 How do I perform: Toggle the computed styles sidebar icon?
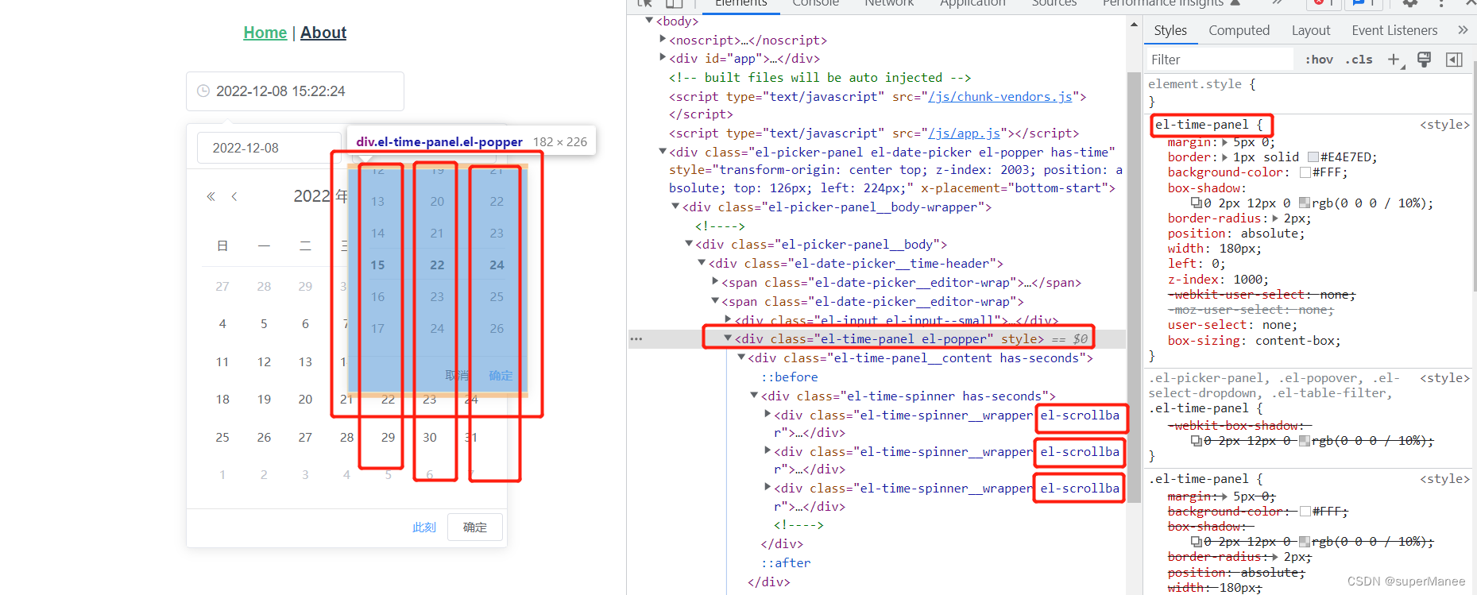[x=1454, y=60]
